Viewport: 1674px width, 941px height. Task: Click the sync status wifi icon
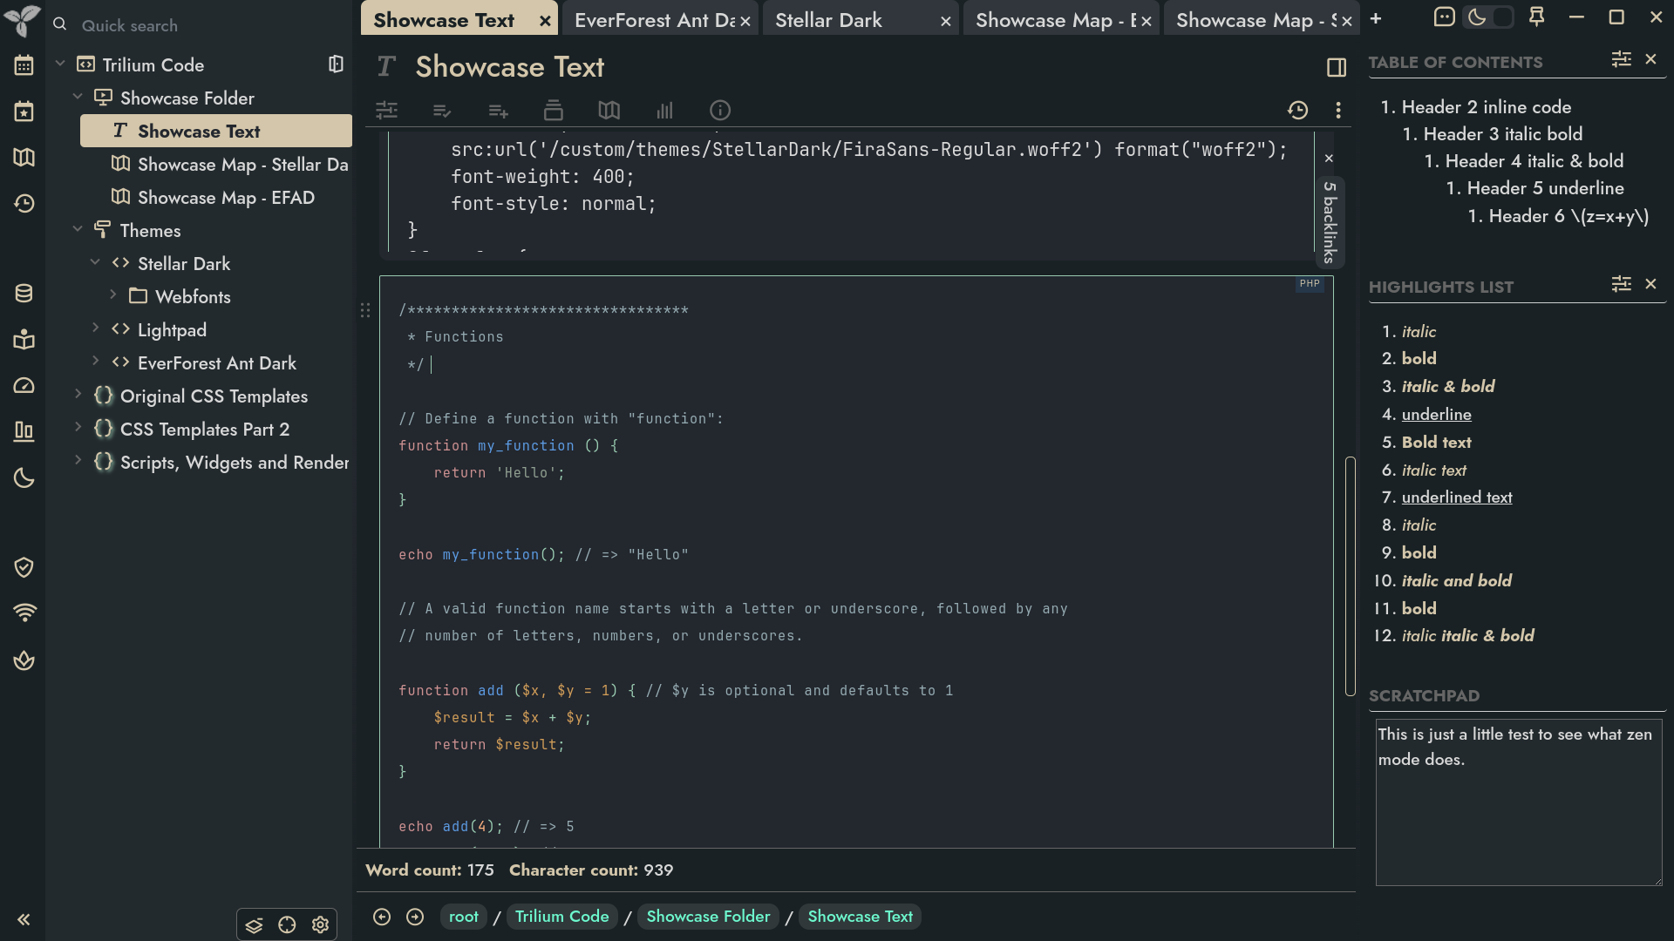point(24,613)
